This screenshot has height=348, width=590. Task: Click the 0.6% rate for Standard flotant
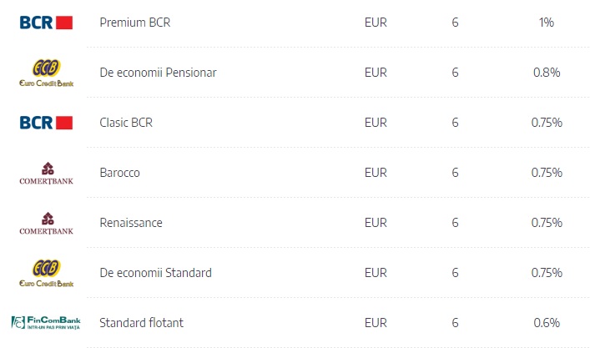click(x=547, y=323)
